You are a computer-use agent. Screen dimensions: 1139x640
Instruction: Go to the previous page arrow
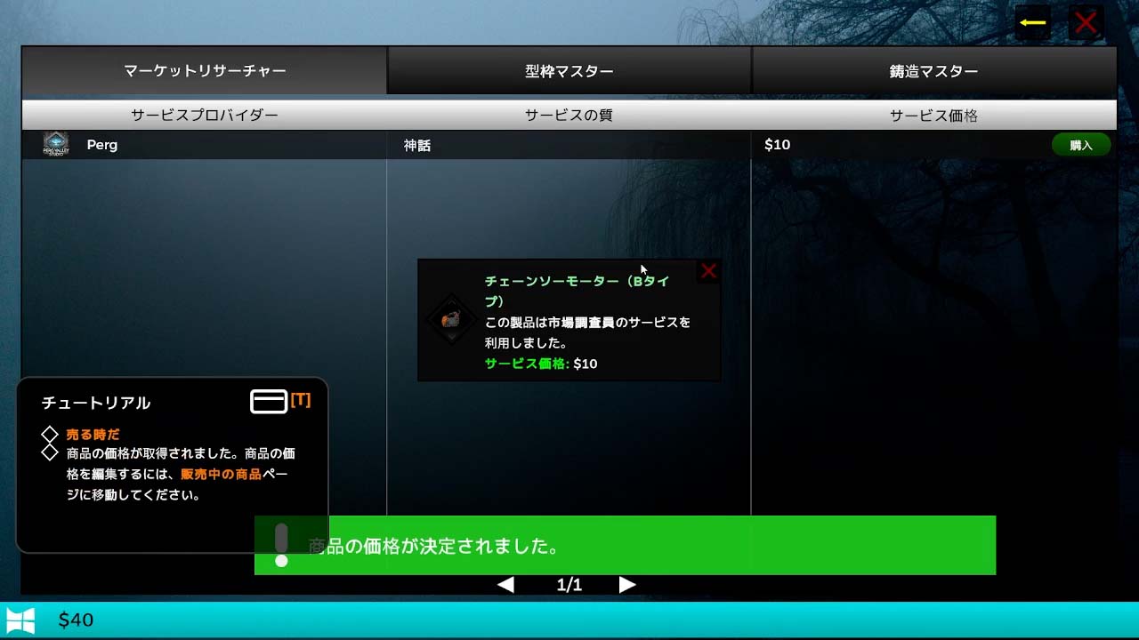pos(505,584)
